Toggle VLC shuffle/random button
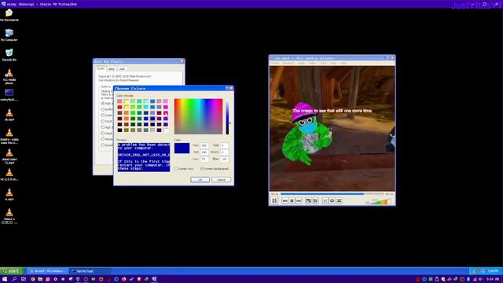503x283 pixels. (x=339, y=201)
